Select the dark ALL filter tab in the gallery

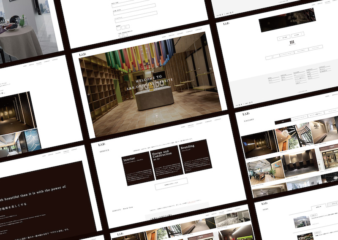tap(283, 121)
